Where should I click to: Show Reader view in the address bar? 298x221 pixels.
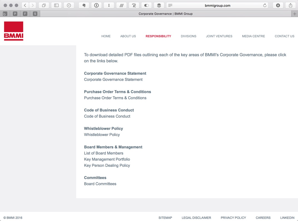170,5
